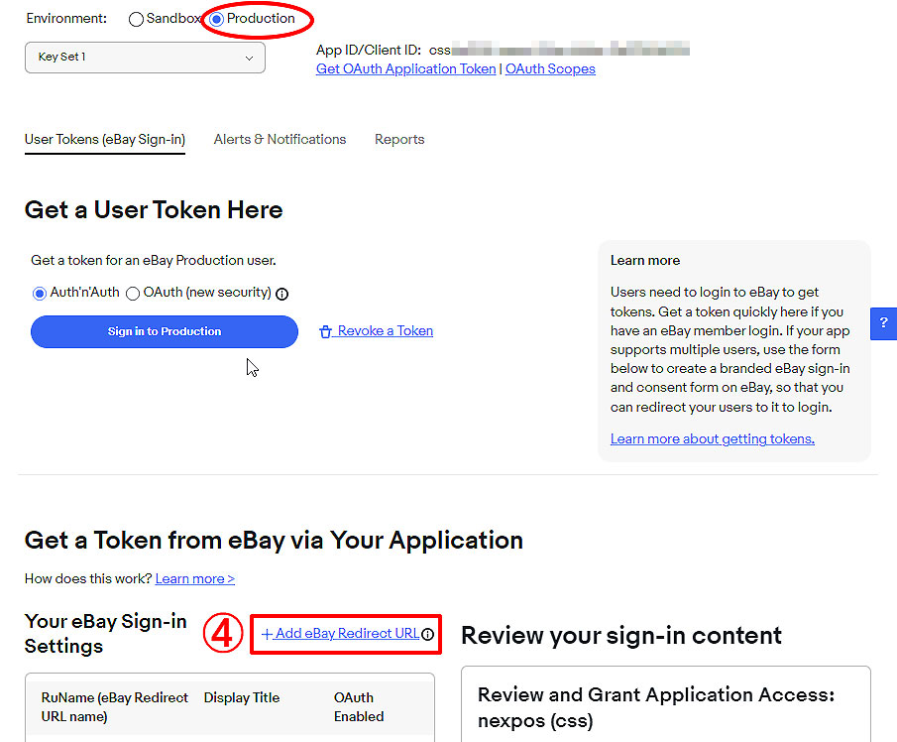Click the RuName (eBay Redirect URL name) column header
This screenshot has height=742, width=897.
tap(114, 706)
